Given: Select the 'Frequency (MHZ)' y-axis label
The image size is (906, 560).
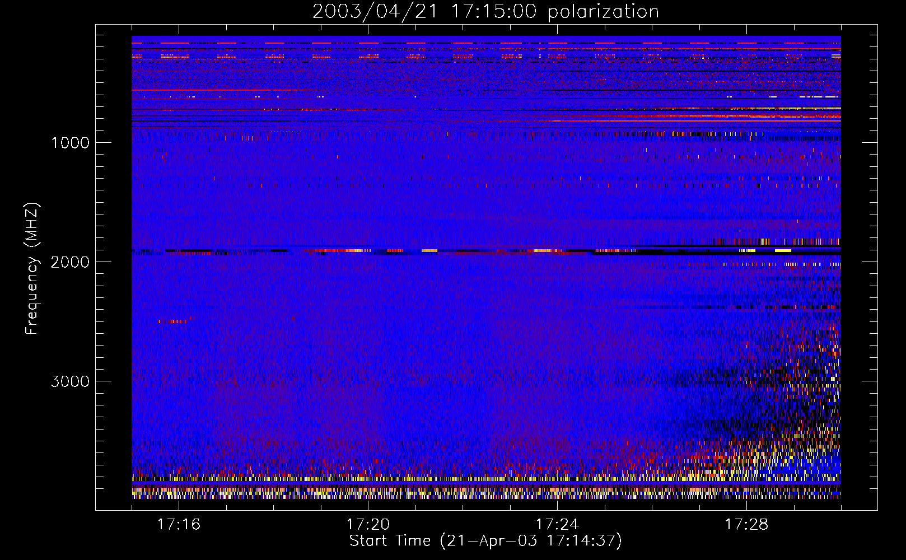Looking at the screenshot, I should point(32,269).
